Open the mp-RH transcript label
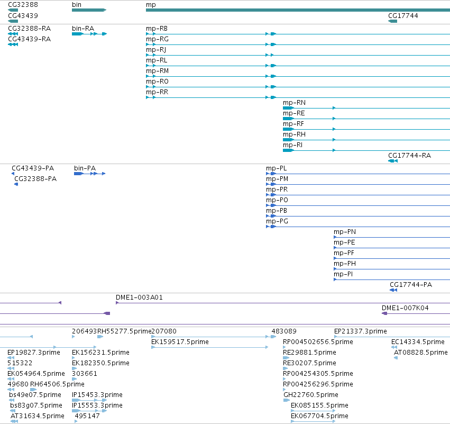The height and width of the screenshot is (424, 450). (294, 134)
